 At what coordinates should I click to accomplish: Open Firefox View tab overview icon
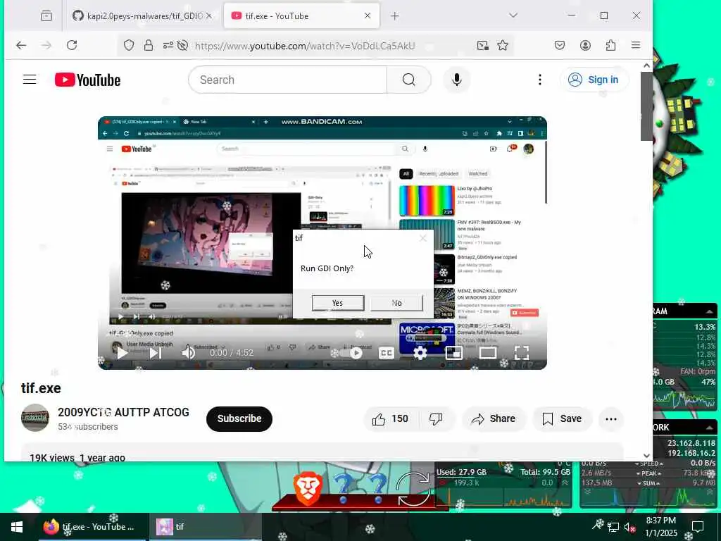46,16
